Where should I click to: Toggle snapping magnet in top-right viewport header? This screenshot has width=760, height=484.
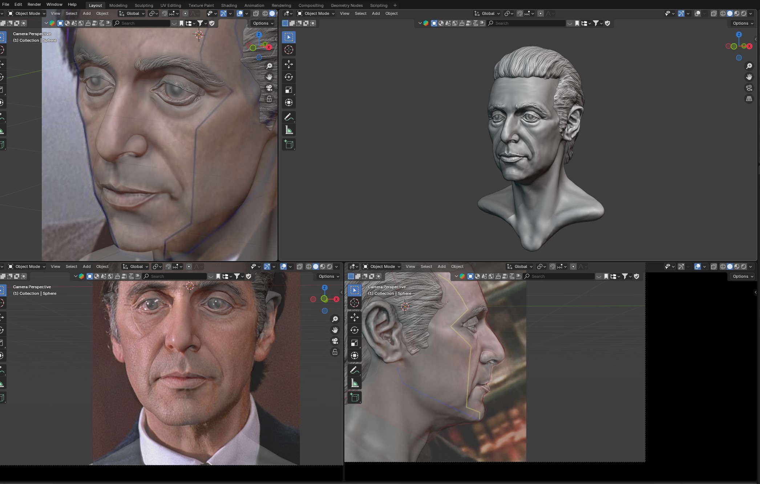(x=520, y=13)
